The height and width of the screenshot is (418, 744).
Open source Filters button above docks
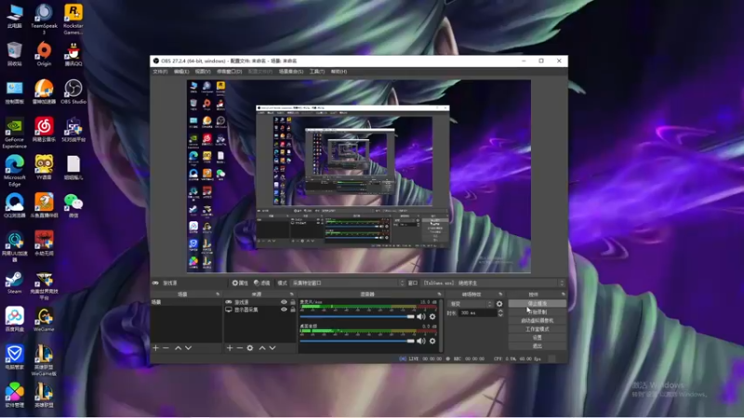(262, 283)
